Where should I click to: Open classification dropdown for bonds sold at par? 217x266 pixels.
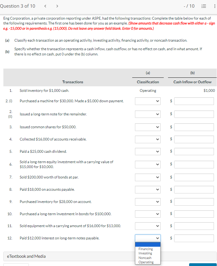point(148,177)
